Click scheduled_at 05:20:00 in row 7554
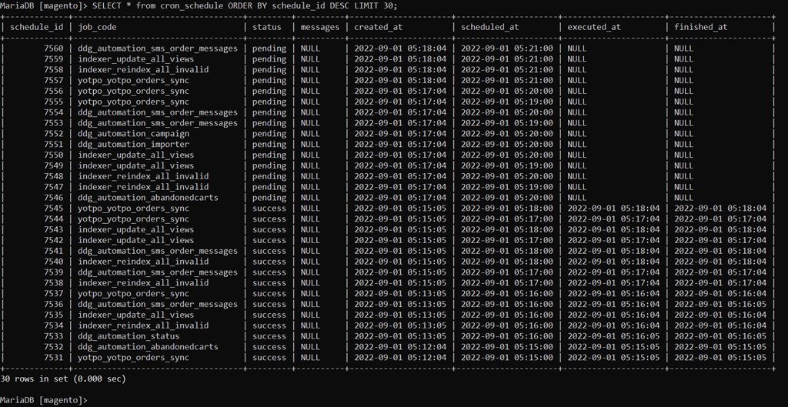Screen dimensions: 788x407 (x=507, y=112)
